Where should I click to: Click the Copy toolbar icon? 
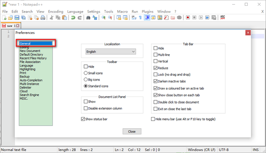(x=58, y=18)
